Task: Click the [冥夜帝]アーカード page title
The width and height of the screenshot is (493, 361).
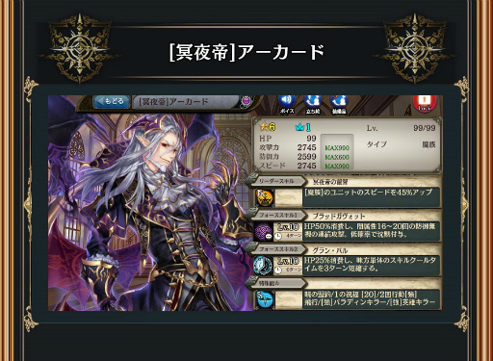Action: point(246,52)
